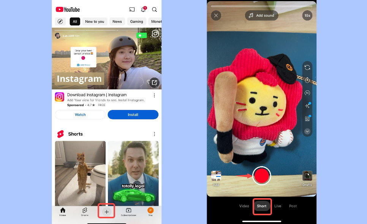Toggle the 15s duration setting
This screenshot has height=224, width=367.
307,16
